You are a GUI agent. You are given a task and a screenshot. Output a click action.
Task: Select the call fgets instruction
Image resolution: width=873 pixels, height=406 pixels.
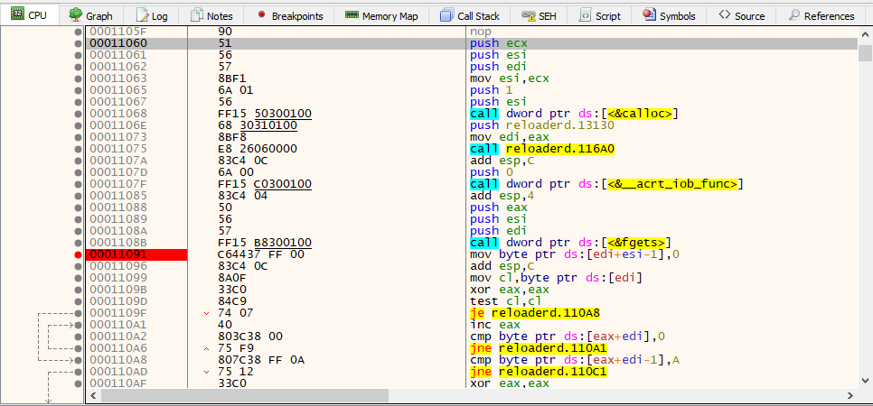pyautogui.click(x=570, y=243)
